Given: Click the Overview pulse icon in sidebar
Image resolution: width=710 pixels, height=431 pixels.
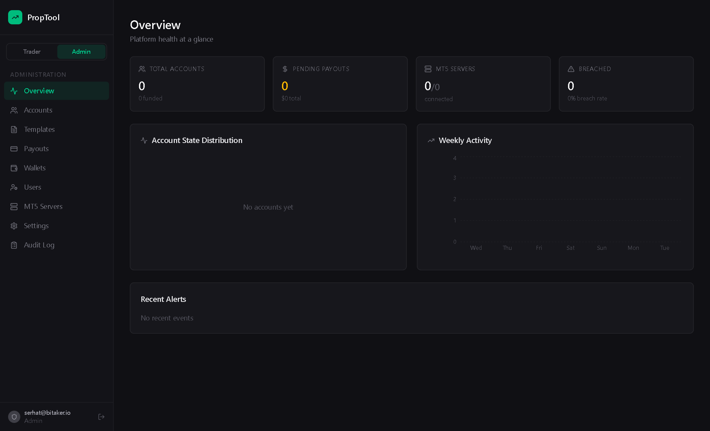Looking at the screenshot, I should click(14, 91).
